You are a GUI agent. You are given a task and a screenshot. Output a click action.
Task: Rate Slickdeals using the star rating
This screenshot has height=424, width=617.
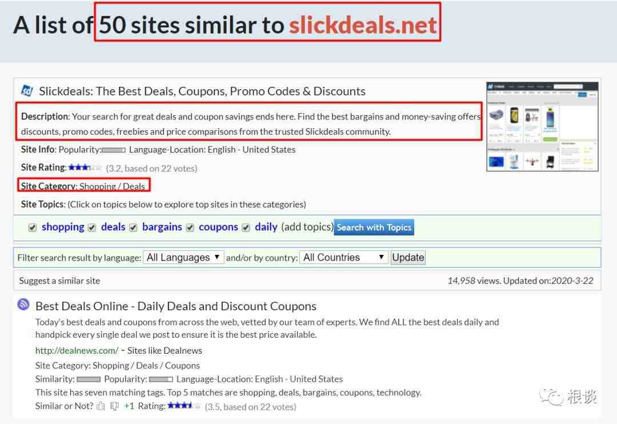click(85, 167)
